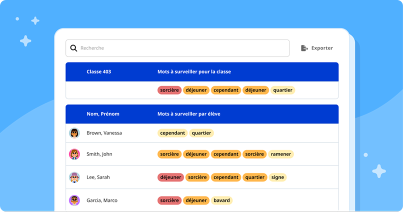Screen dimensions: 403x212
Task: Focus the Recherche search field
Action: pyautogui.click(x=177, y=48)
